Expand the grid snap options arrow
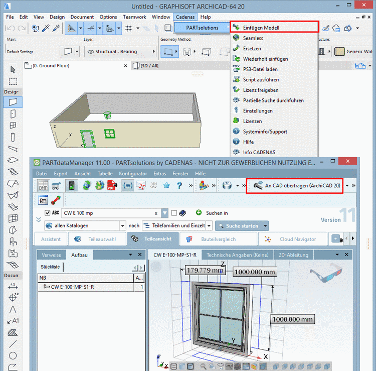 pos(138,28)
